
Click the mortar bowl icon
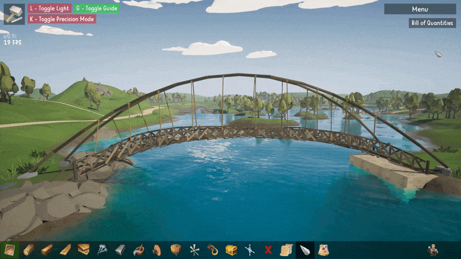(139, 250)
